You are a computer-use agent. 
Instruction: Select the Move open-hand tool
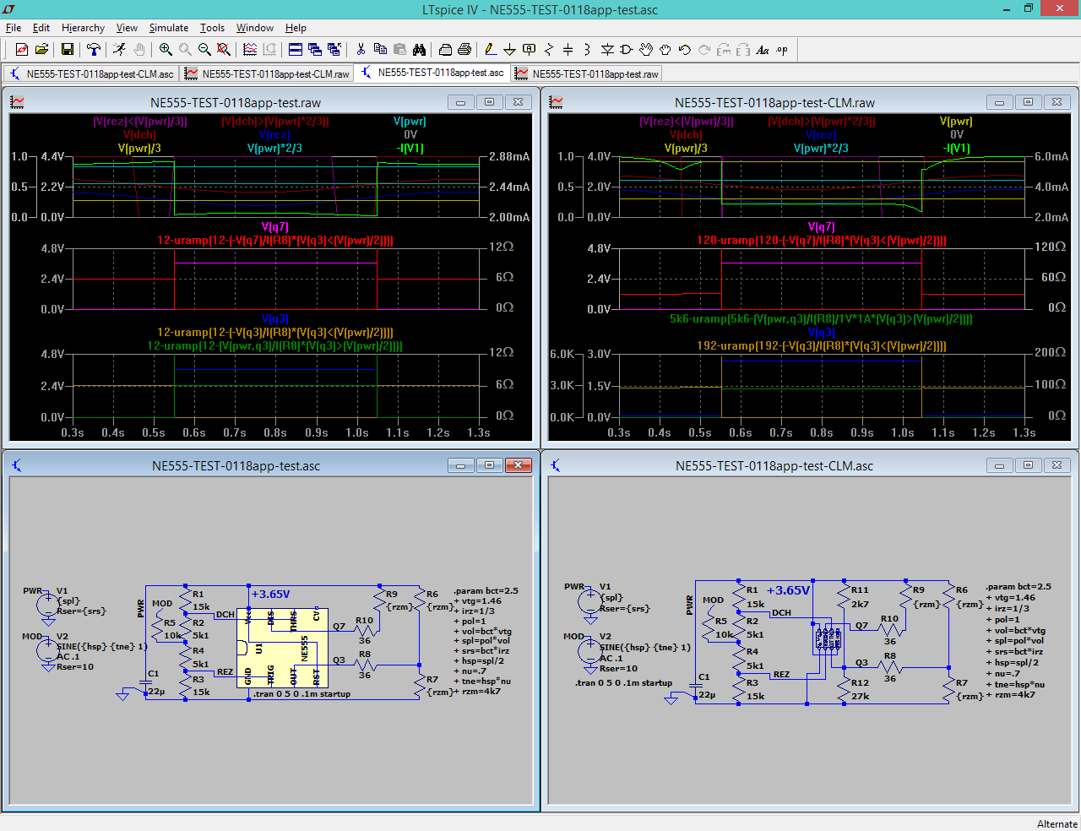646,50
